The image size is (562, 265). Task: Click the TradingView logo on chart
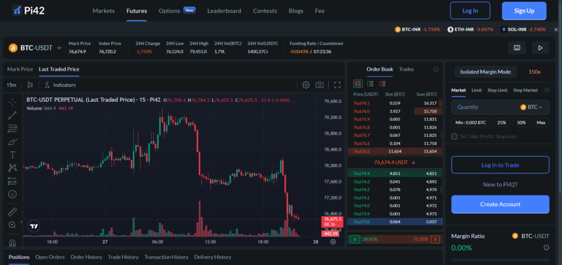(34, 226)
